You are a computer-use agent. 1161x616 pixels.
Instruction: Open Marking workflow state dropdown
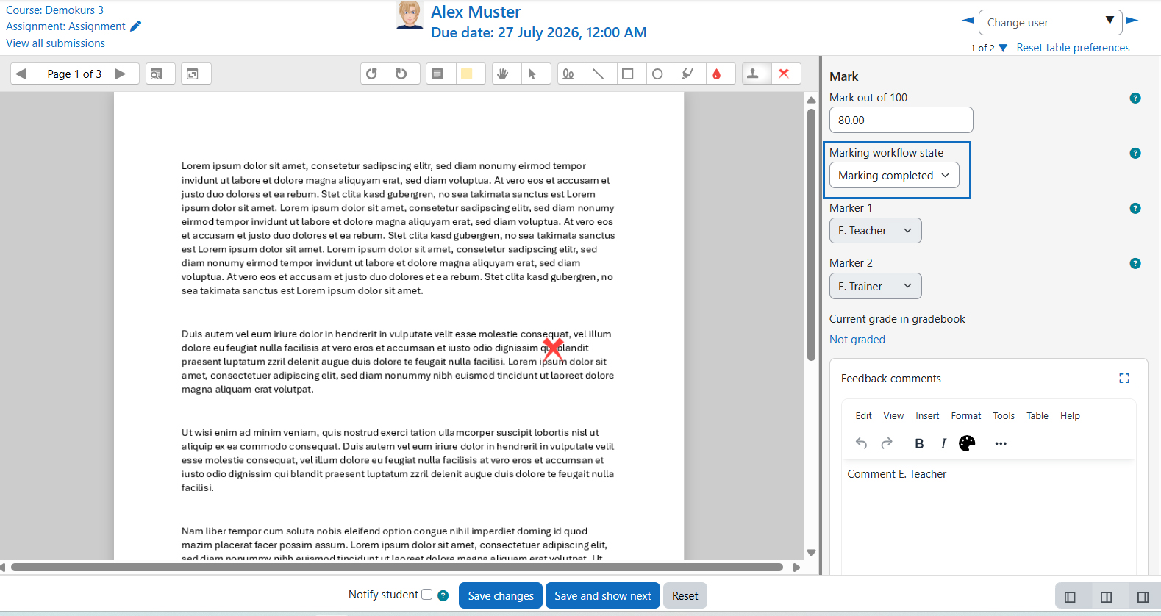tap(894, 175)
